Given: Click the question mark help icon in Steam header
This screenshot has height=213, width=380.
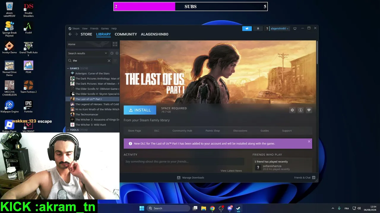Looking at the screenshot, I should pos(267,28).
